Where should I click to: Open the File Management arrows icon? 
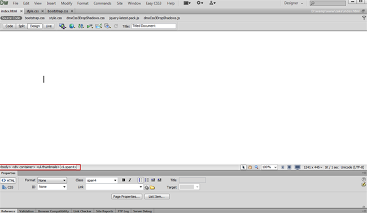pos(81,26)
